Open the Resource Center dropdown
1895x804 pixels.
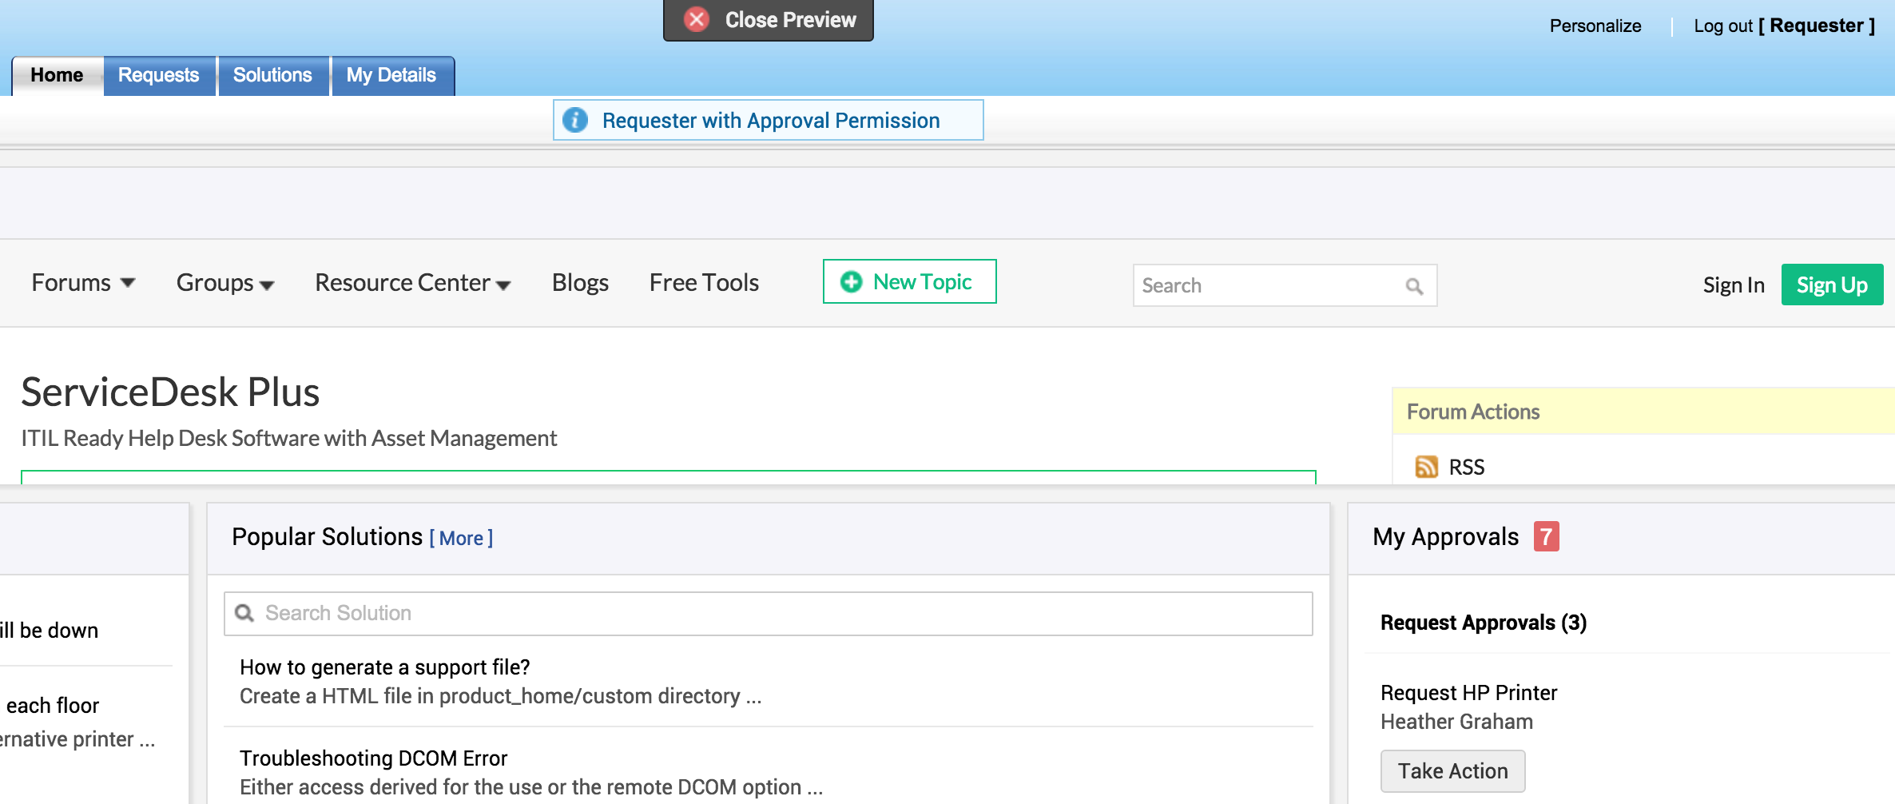click(x=412, y=283)
